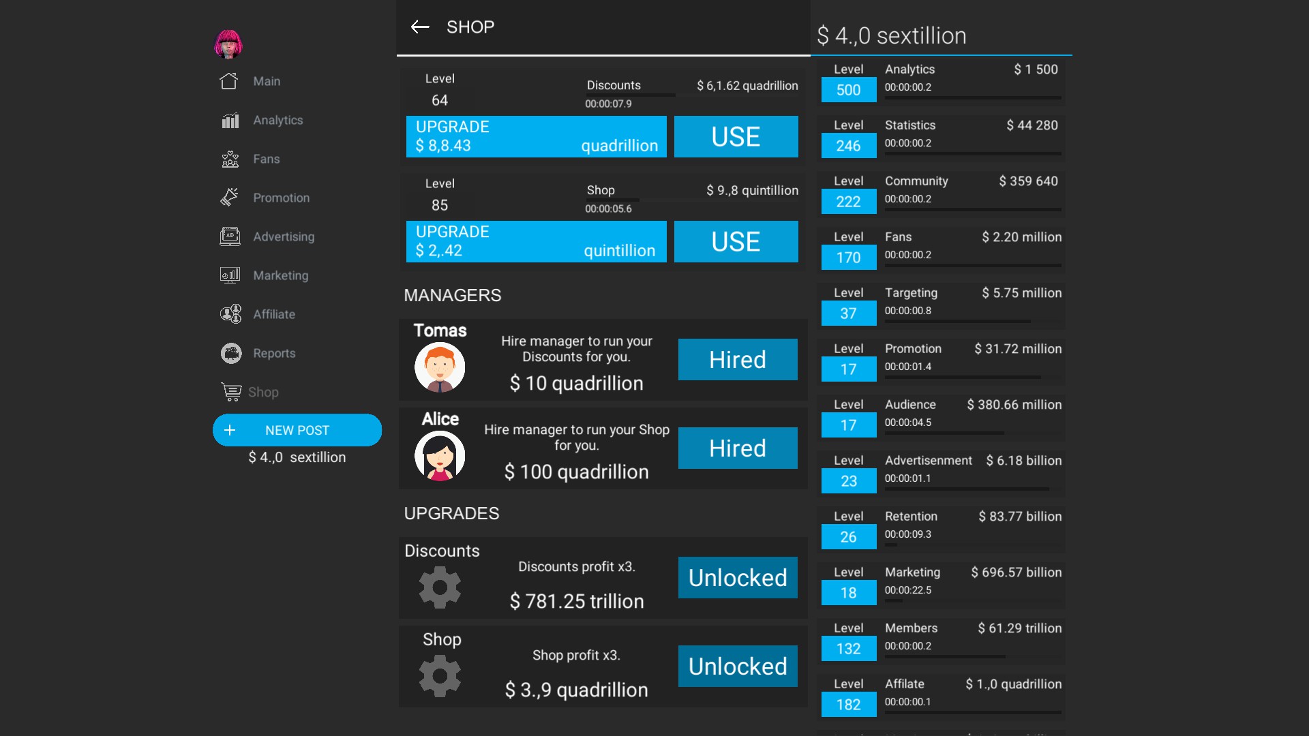Click Unlocked button for Shop profit x3
The width and height of the screenshot is (1309, 736).
point(737,666)
